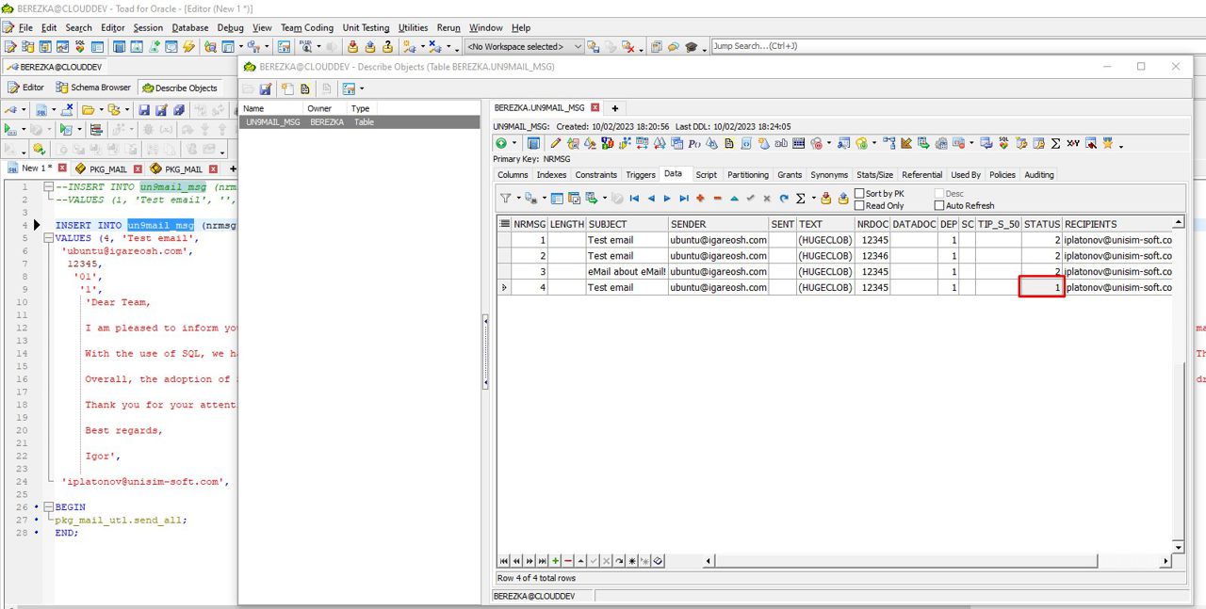Toggle the Read Only checkbox
Screen dimensions: 1206x609
click(x=859, y=205)
